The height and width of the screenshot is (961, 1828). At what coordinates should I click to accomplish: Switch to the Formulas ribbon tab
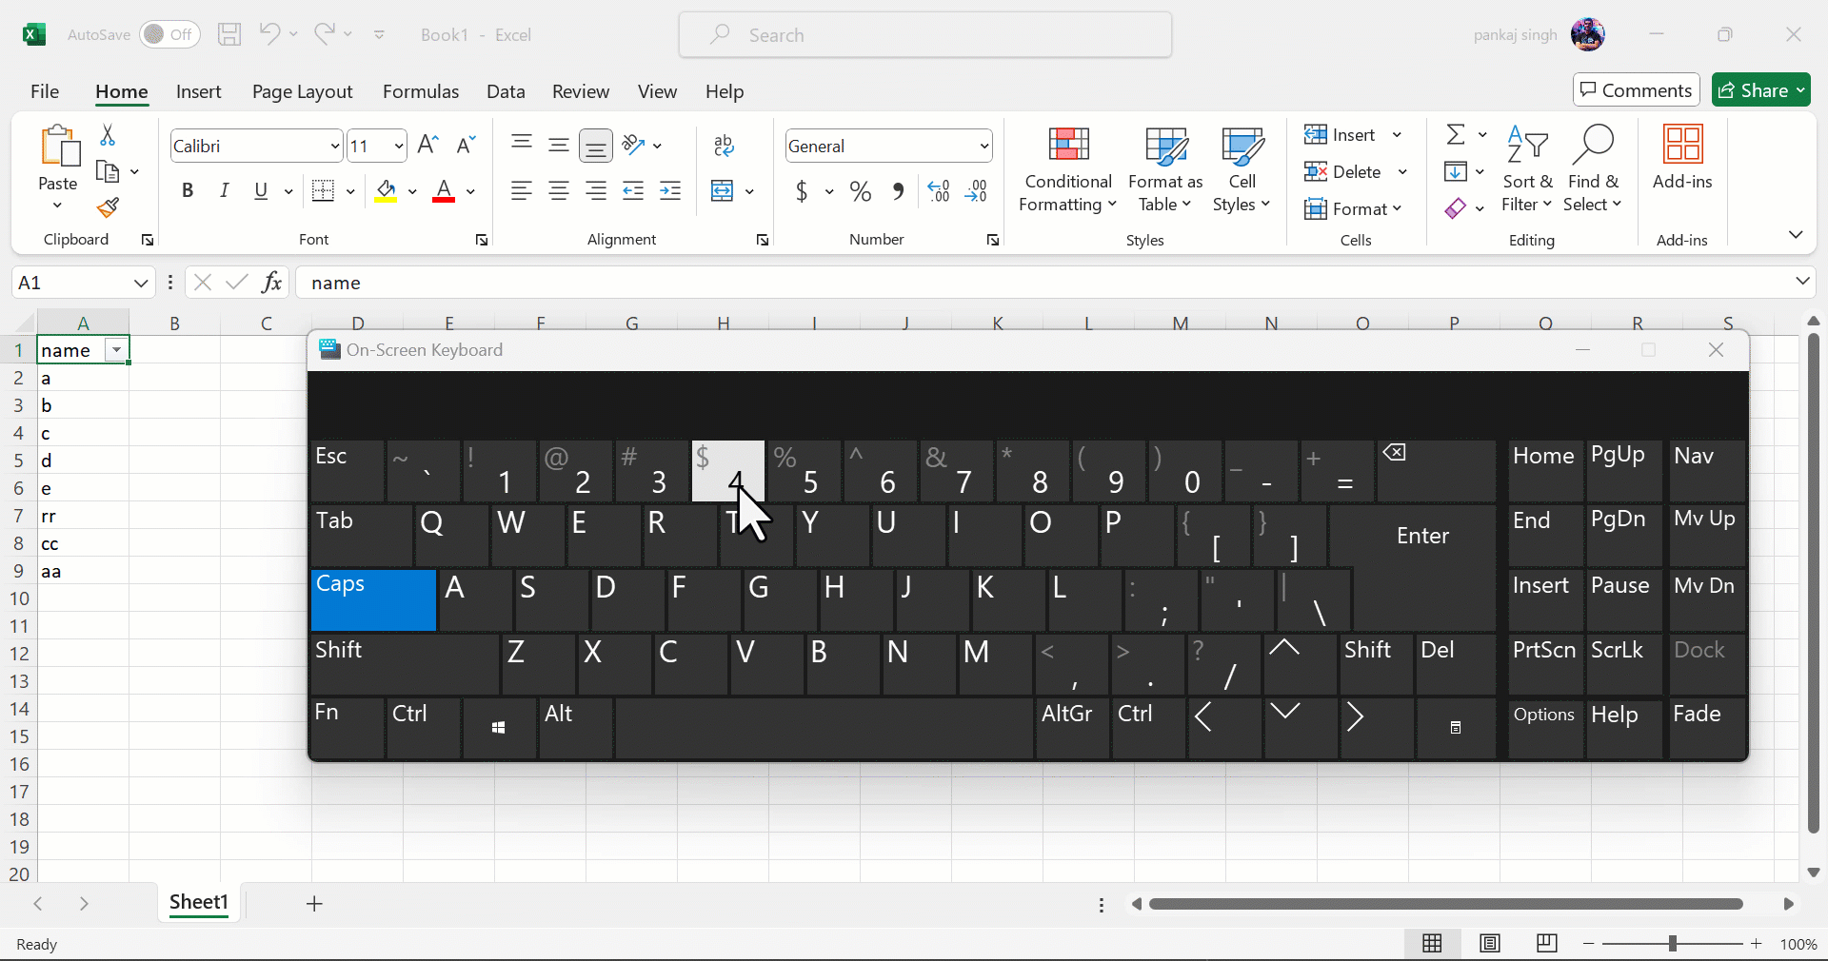422,91
